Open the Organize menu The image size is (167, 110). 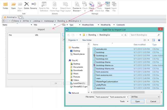[x=73, y=40]
